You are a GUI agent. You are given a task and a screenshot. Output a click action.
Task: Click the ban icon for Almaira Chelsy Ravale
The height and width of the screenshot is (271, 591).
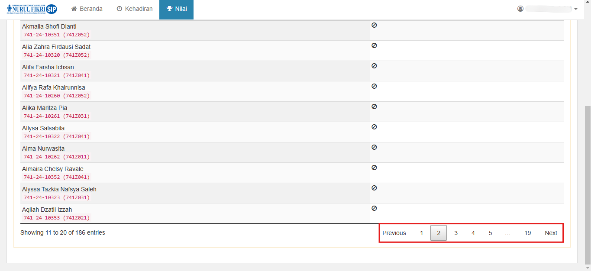[374, 168]
